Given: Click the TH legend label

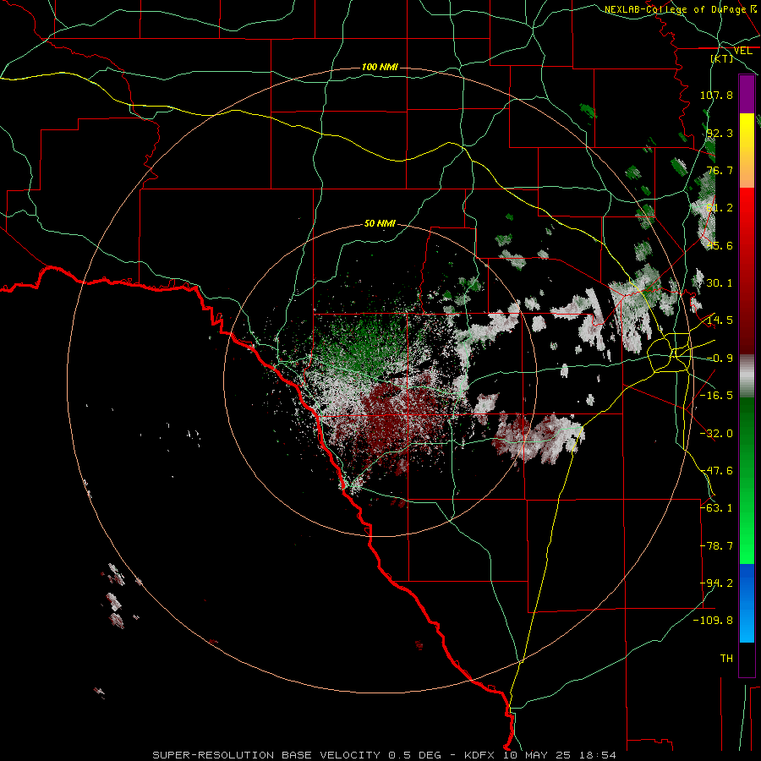Looking at the screenshot, I should (x=726, y=659).
